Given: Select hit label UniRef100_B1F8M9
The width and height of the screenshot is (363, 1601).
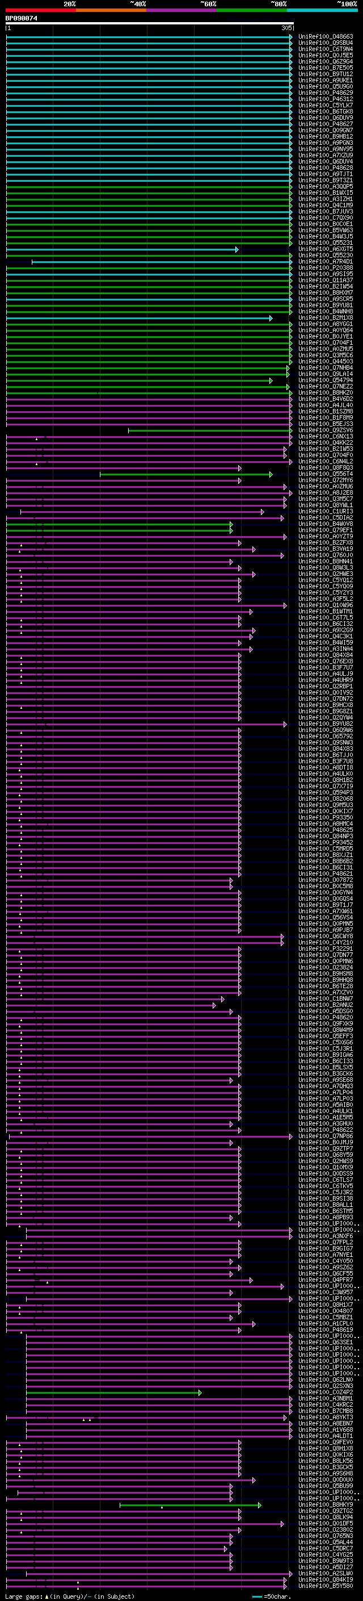Looking at the screenshot, I should coord(326,417).
